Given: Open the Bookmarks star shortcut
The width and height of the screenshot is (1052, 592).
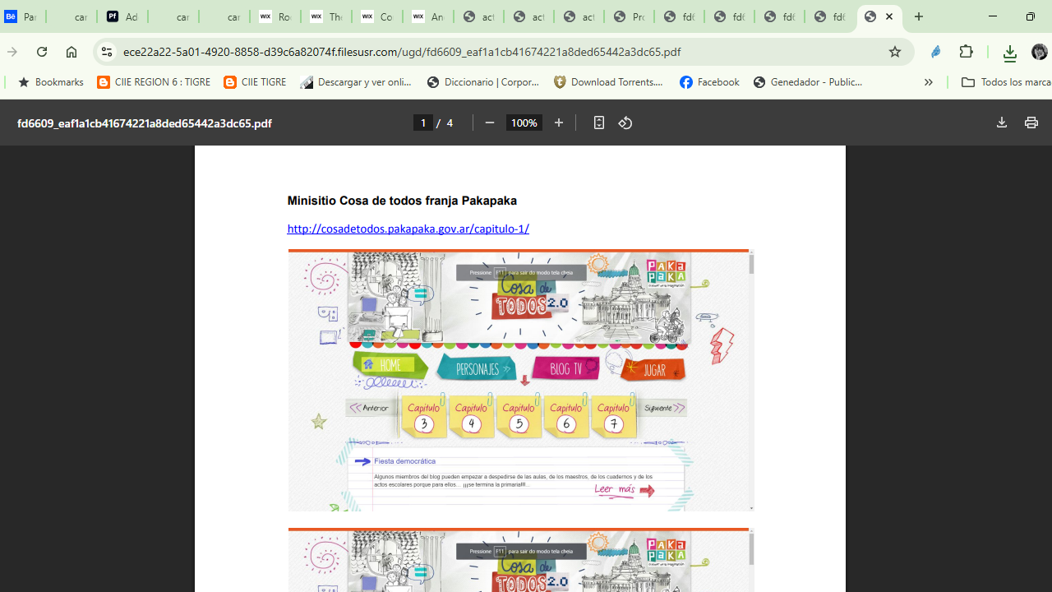Looking at the screenshot, I should coord(50,82).
